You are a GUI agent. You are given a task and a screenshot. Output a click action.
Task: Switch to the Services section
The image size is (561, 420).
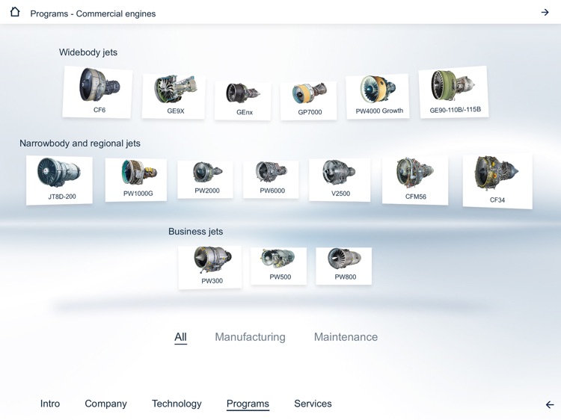tap(313, 404)
